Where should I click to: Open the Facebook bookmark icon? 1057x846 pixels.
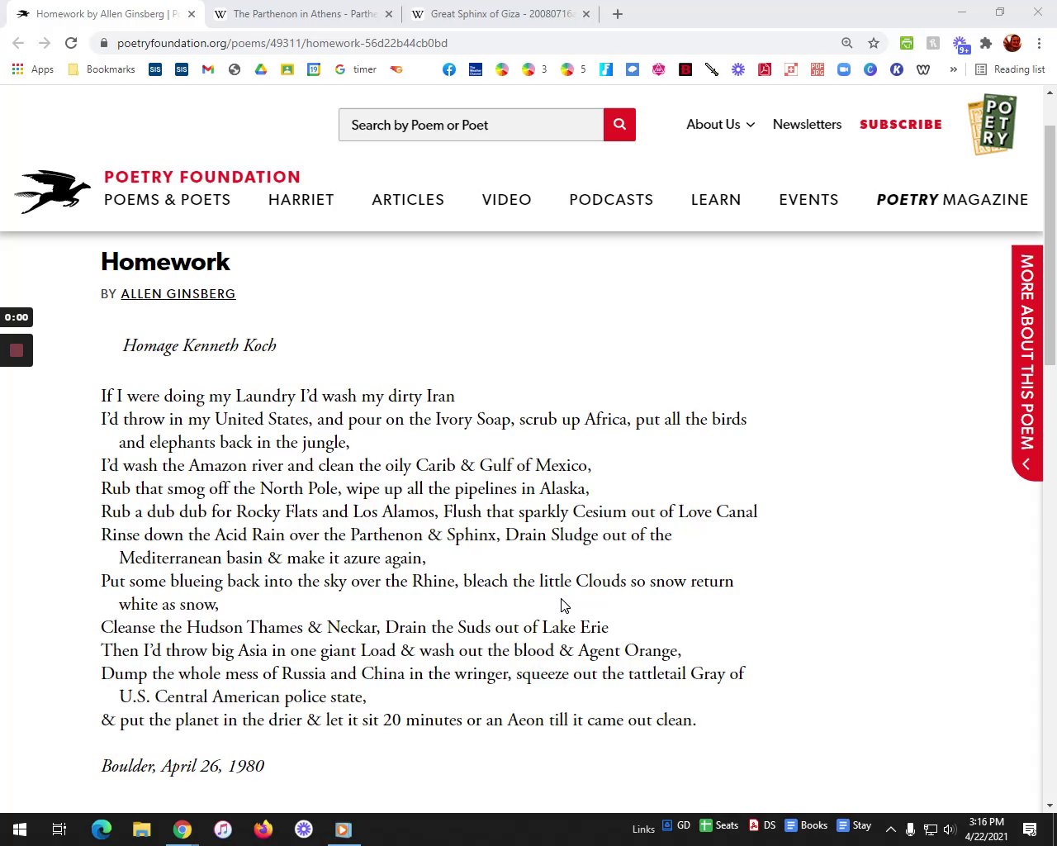coord(449,69)
